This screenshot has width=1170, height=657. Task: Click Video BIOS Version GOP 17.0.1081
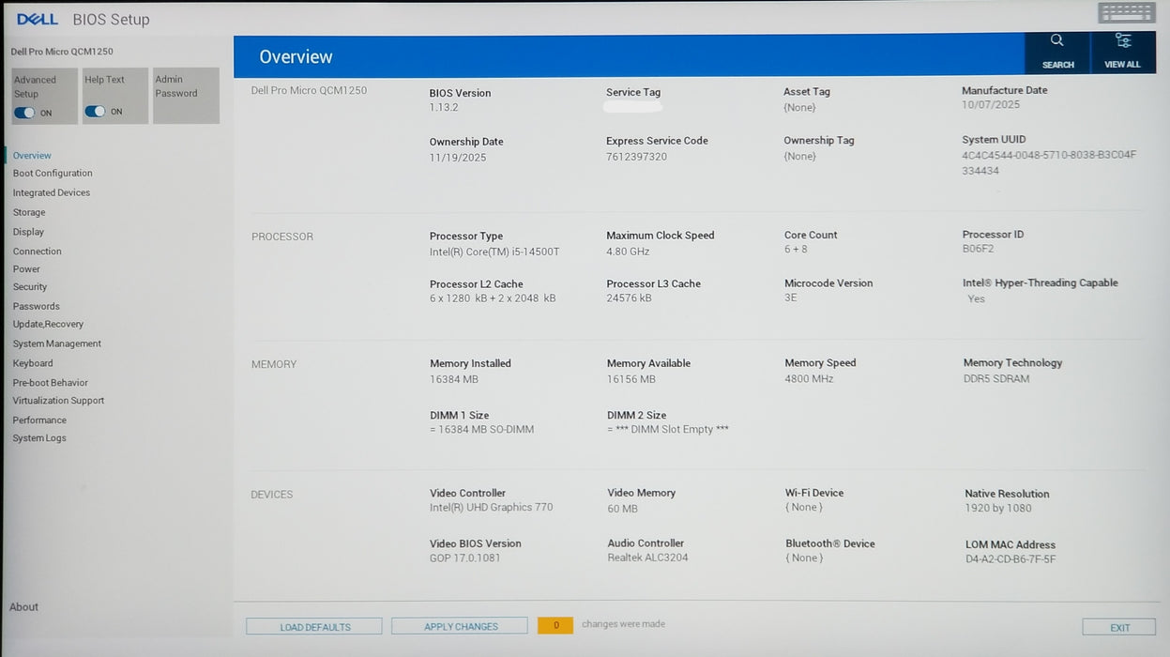(x=465, y=558)
